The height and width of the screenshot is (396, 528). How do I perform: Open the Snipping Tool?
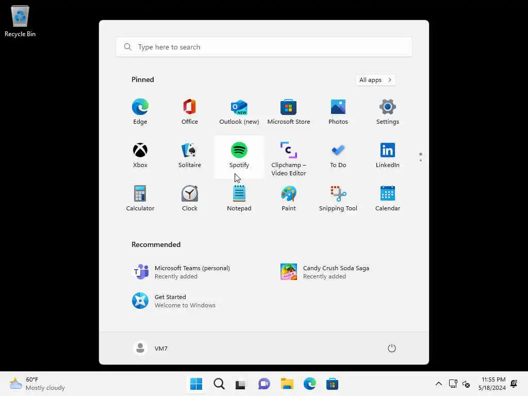click(338, 199)
